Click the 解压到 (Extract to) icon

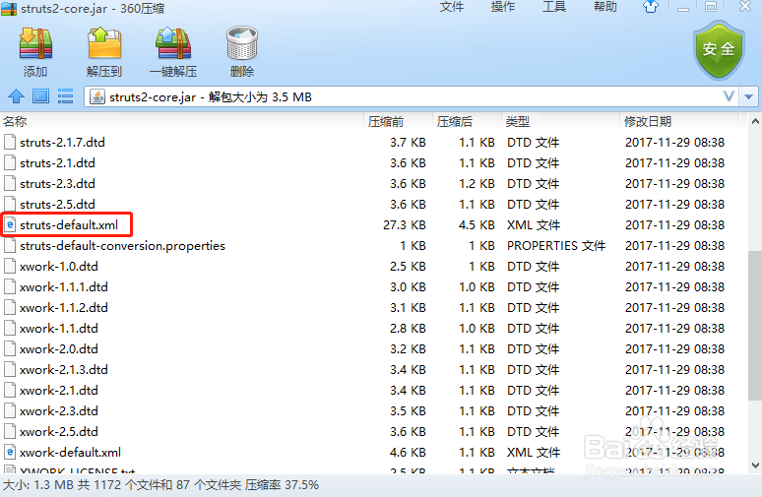tap(104, 44)
